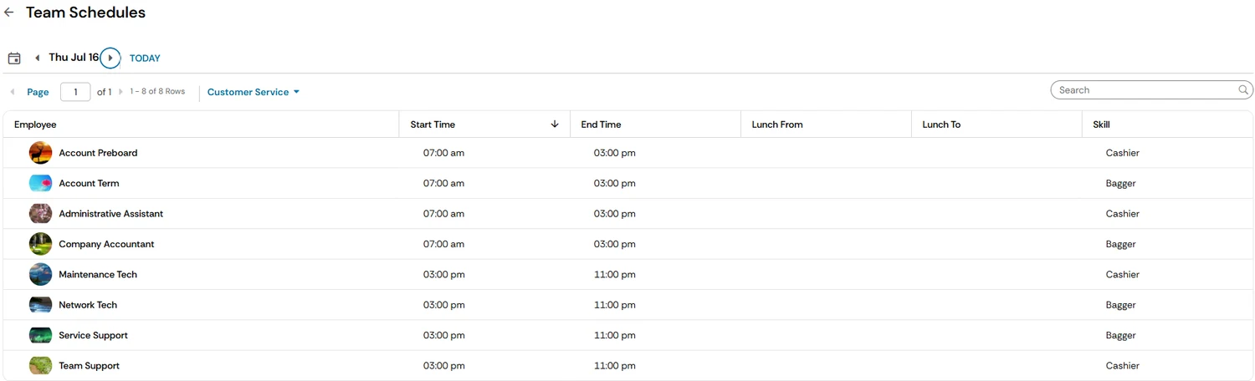Click the search magnifier icon
The height and width of the screenshot is (381, 1255).
(1243, 90)
